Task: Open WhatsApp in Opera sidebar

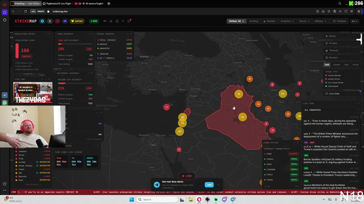Action: pyautogui.click(x=5, y=103)
